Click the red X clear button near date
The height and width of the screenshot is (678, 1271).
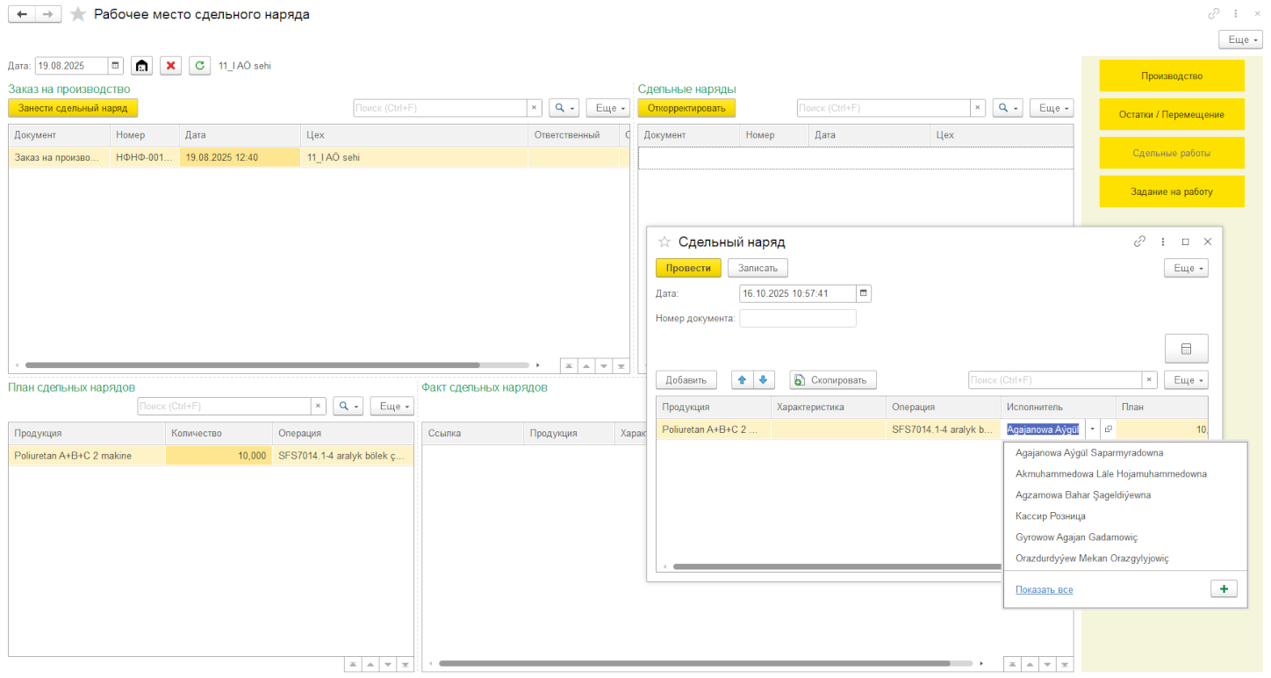click(x=170, y=66)
